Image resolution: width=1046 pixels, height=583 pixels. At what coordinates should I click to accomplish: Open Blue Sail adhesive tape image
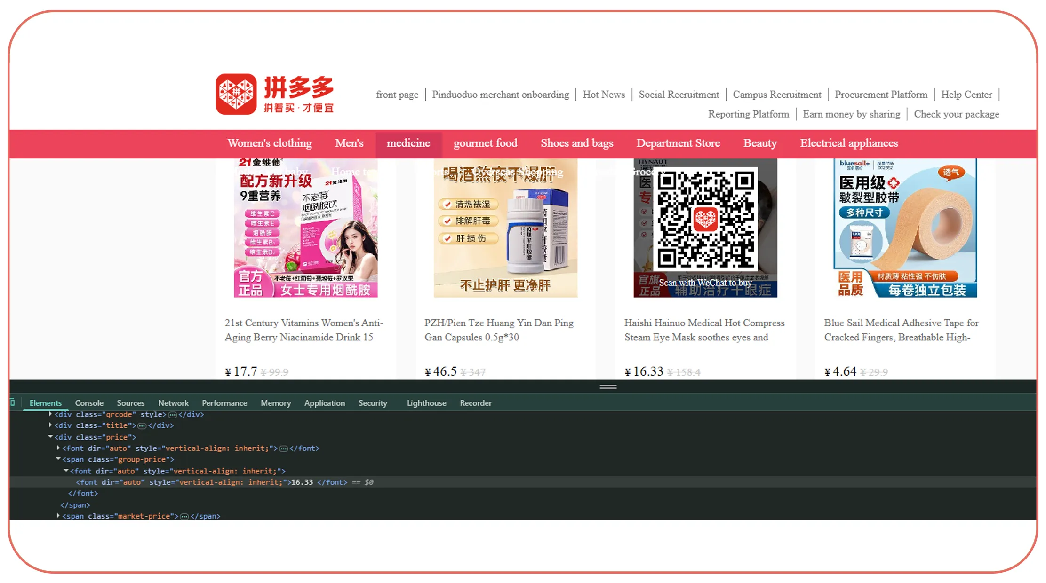coord(905,228)
